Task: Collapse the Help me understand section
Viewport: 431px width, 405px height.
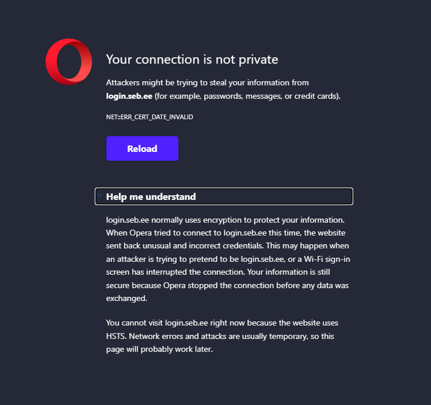Action: [151, 196]
